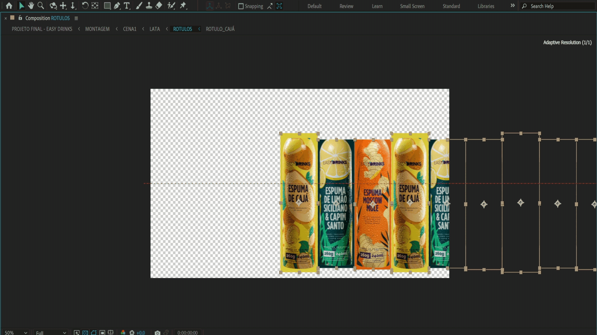Select the Clone Stamp tool
Screen dimensions: 597x335
(149, 6)
